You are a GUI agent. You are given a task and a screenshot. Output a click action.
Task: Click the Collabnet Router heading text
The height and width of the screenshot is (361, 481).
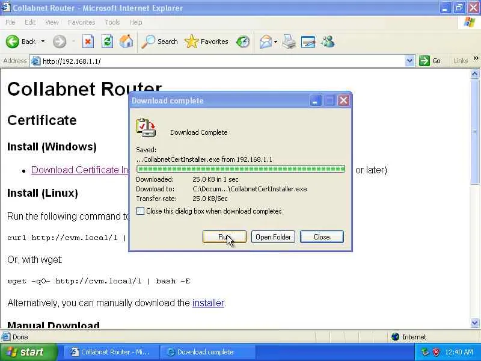84,89
